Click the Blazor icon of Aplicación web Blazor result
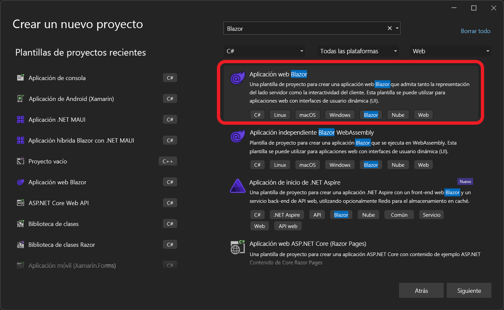Screen dimensions: 504x310 [x=237, y=78]
